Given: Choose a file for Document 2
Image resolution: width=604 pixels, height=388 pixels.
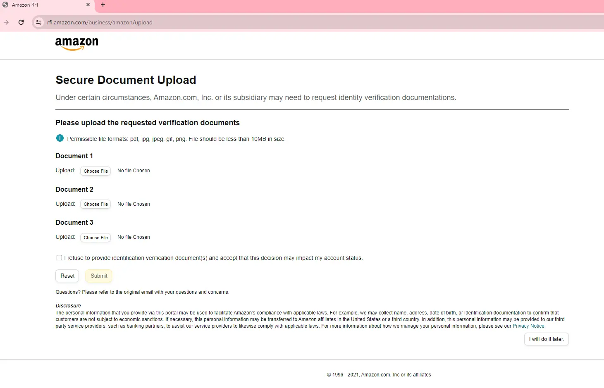Looking at the screenshot, I should 95,204.
